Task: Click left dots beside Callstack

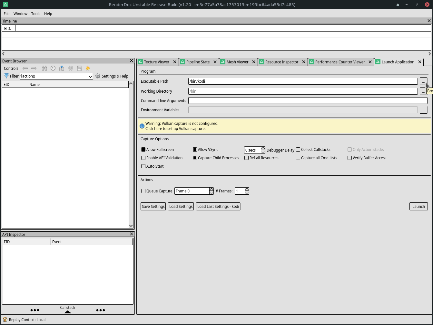Action: click(35, 310)
